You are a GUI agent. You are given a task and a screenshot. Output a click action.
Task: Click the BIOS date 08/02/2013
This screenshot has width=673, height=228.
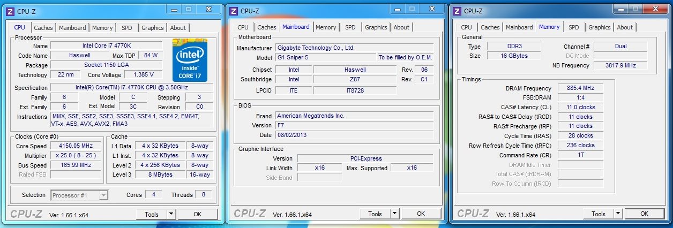click(354, 135)
